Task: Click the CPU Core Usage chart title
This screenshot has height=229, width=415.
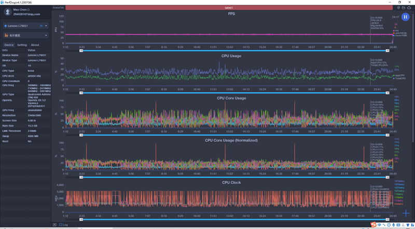Action: pos(231,98)
